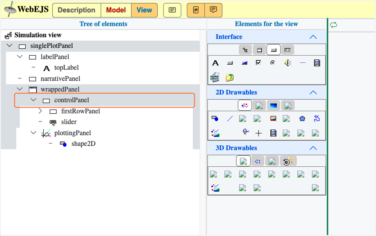The height and width of the screenshot is (236, 376).
Task: Collapse the labelPanel tree node
Action: (x=20, y=57)
